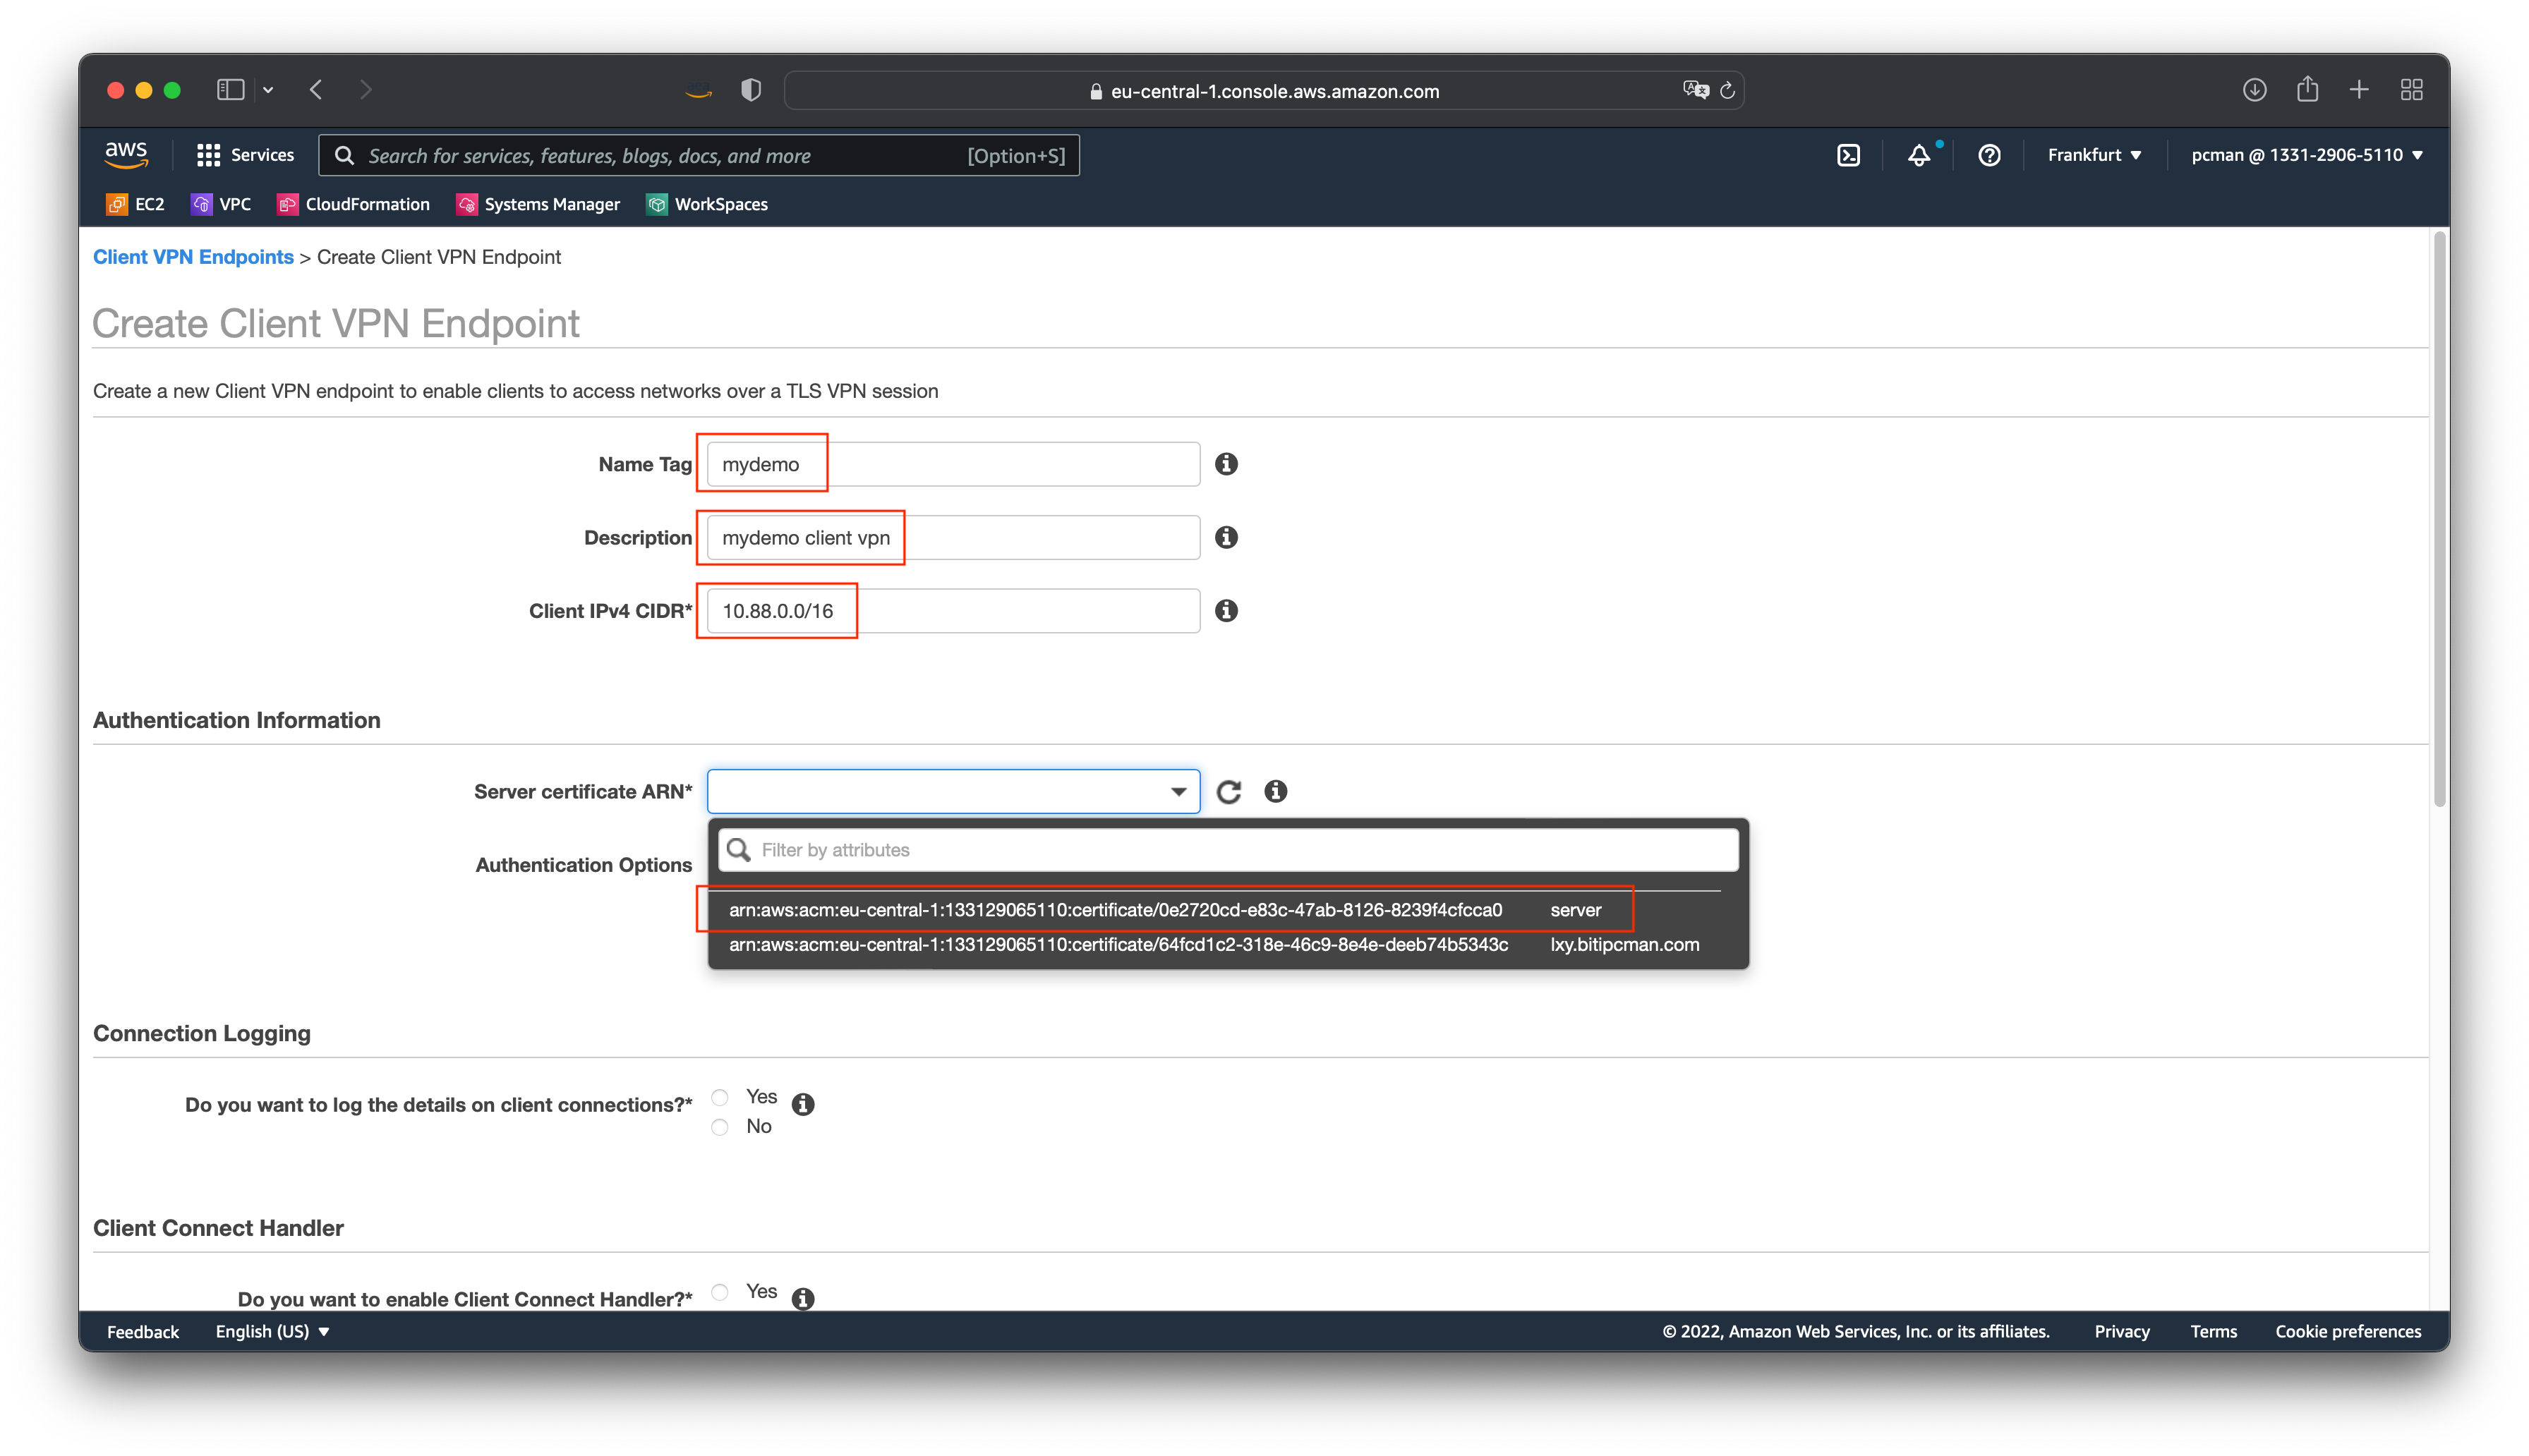This screenshot has width=2529, height=1456.
Task: Click the EC2 shortcut icon
Action: pos(117,204)
